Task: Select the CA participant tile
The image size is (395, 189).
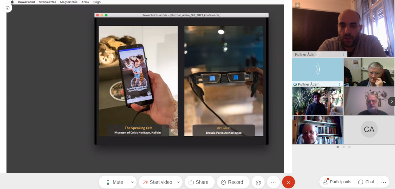Action: click(369, 130)
